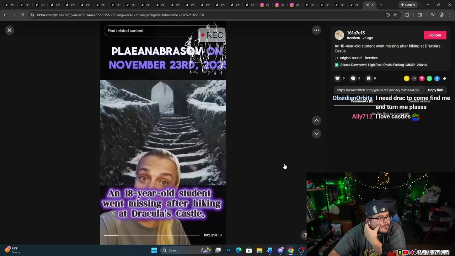Bookmark the video with the save icon

pyautogui.click(x=369, y=79)
